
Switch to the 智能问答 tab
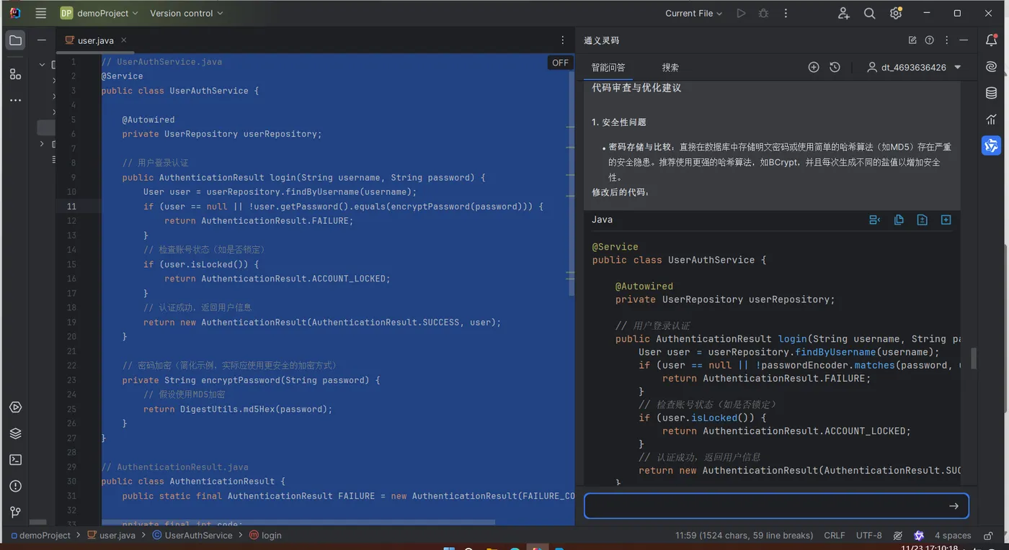click(608, 67)
